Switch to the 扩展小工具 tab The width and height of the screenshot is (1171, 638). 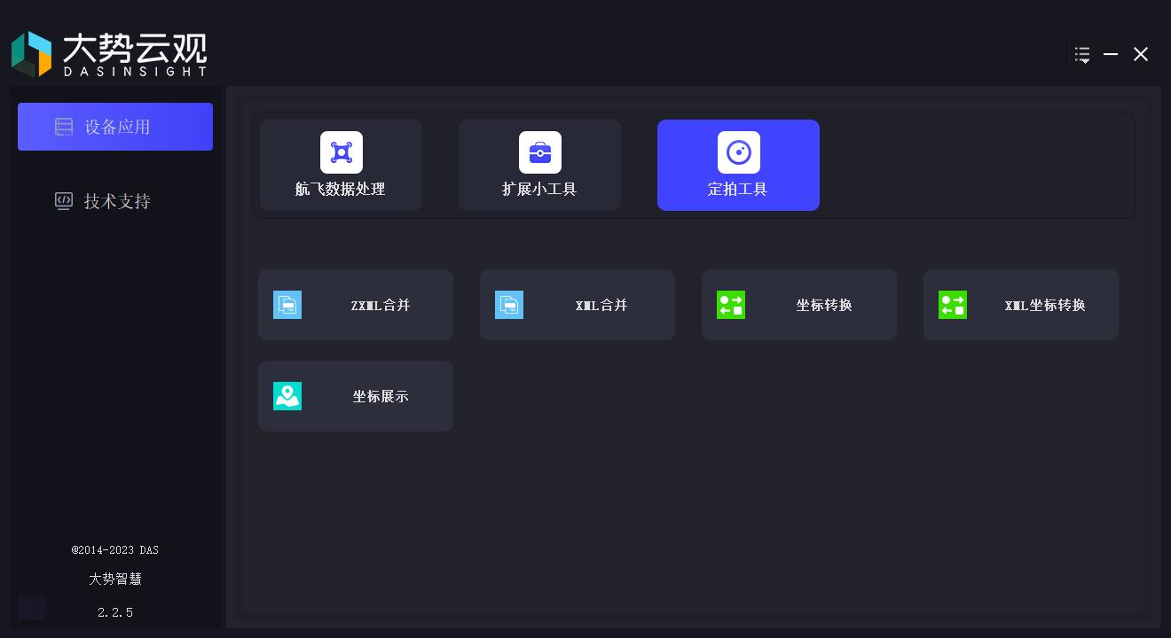click(x=540, y=165)
